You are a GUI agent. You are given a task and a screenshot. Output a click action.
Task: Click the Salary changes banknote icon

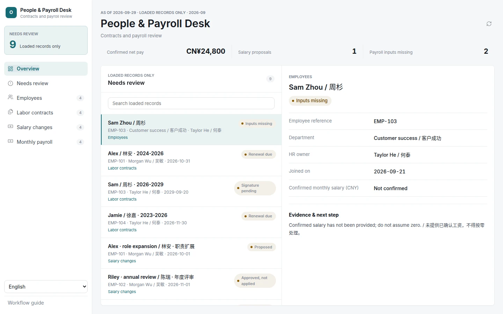(10, 127)
